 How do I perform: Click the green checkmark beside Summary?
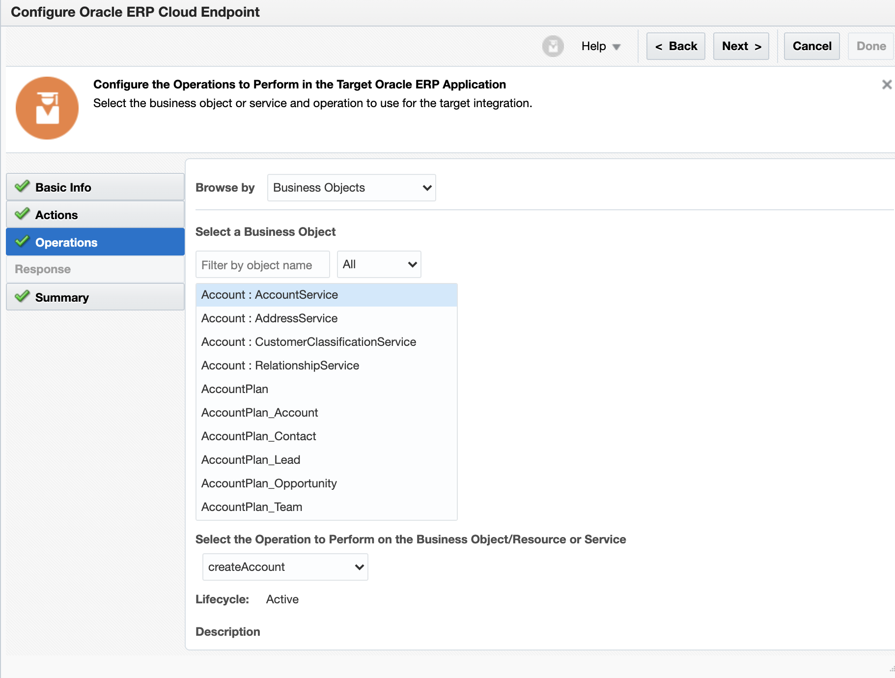coord(22,297)
